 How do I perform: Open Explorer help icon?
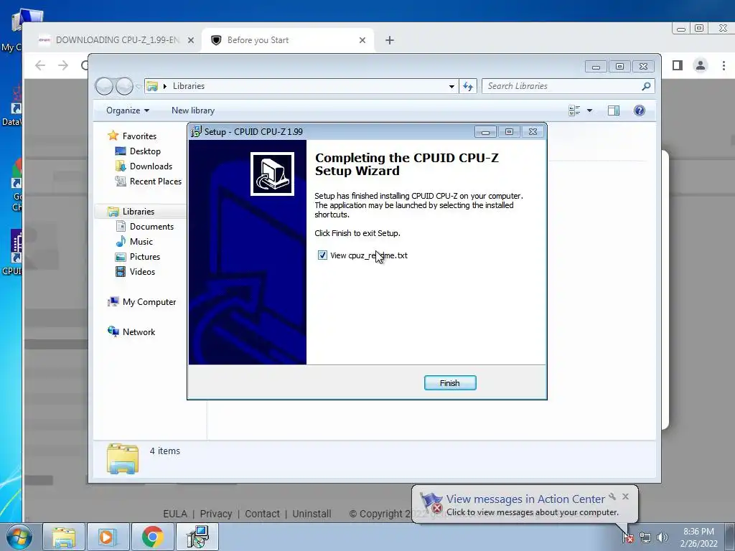[640, 110]
